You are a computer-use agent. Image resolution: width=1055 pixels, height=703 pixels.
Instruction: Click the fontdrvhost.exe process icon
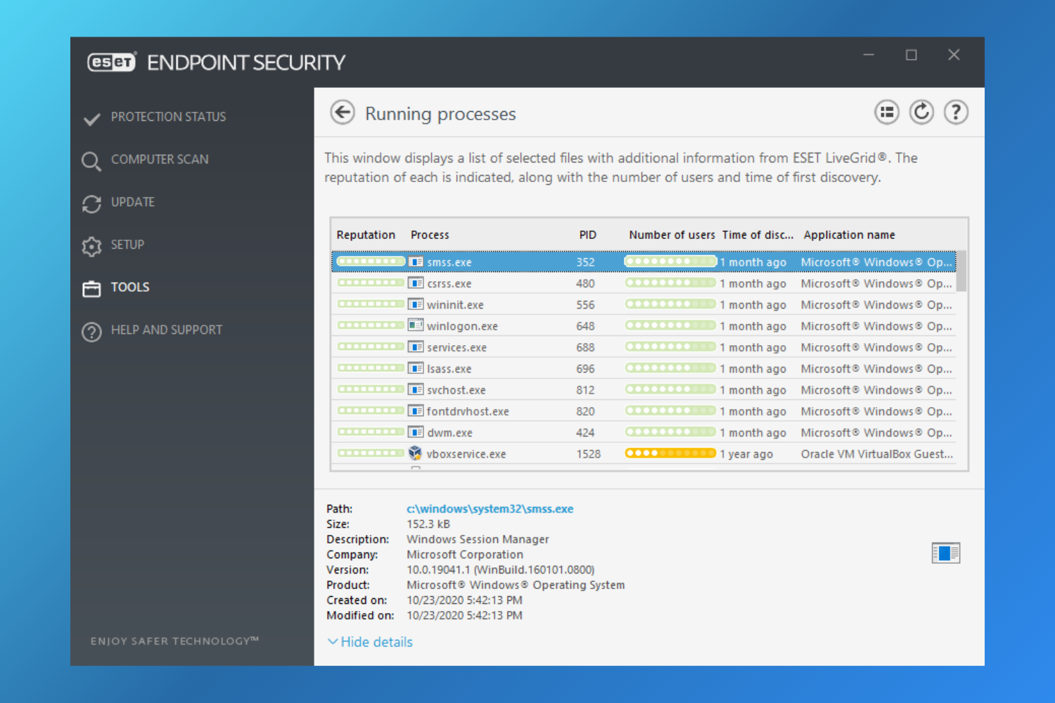[x=416, y=411]
